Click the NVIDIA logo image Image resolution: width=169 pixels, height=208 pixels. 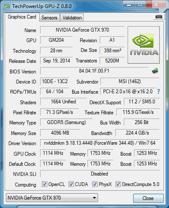coord(144,45)
